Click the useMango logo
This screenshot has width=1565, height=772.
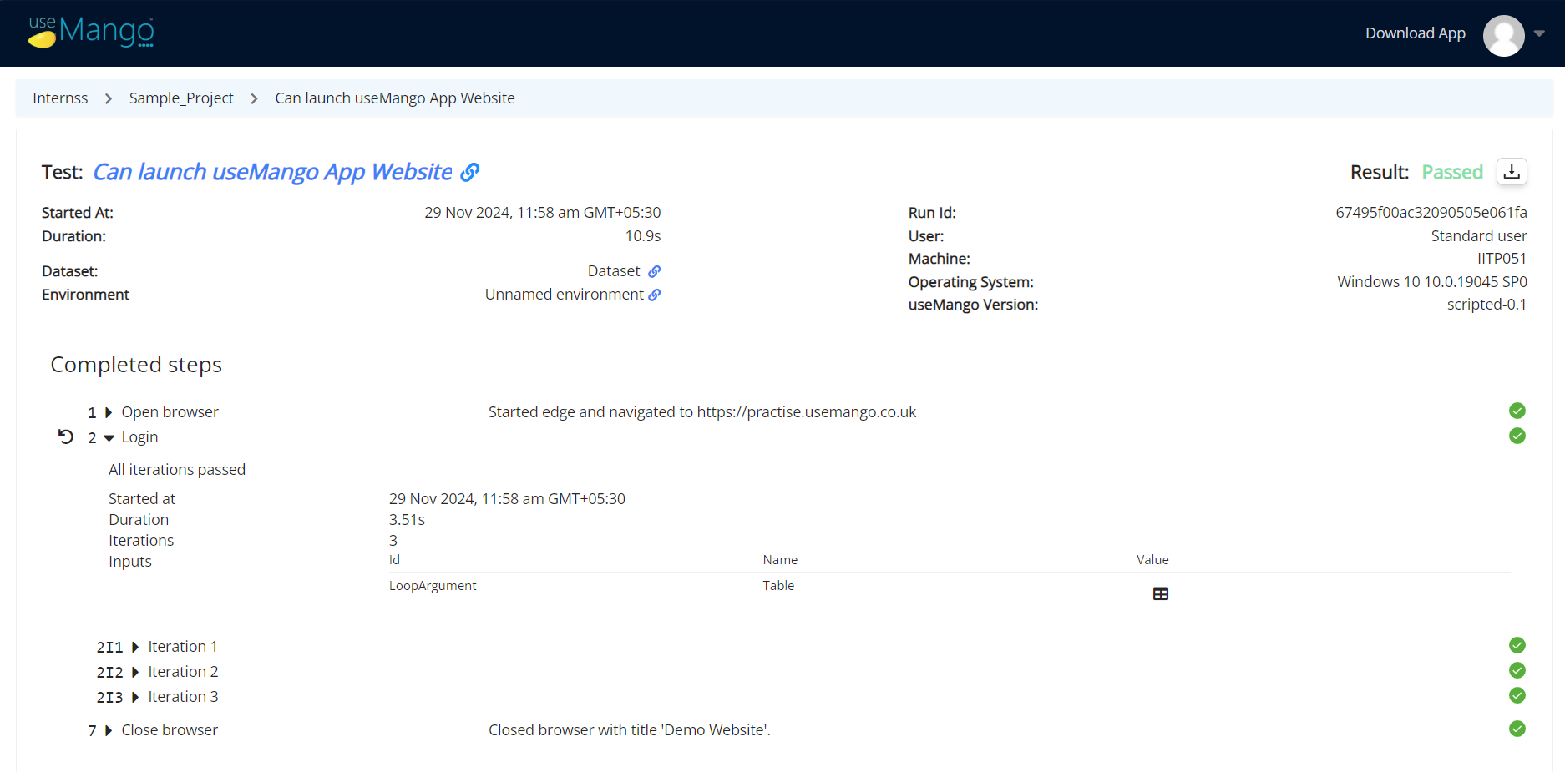(91, 33)
